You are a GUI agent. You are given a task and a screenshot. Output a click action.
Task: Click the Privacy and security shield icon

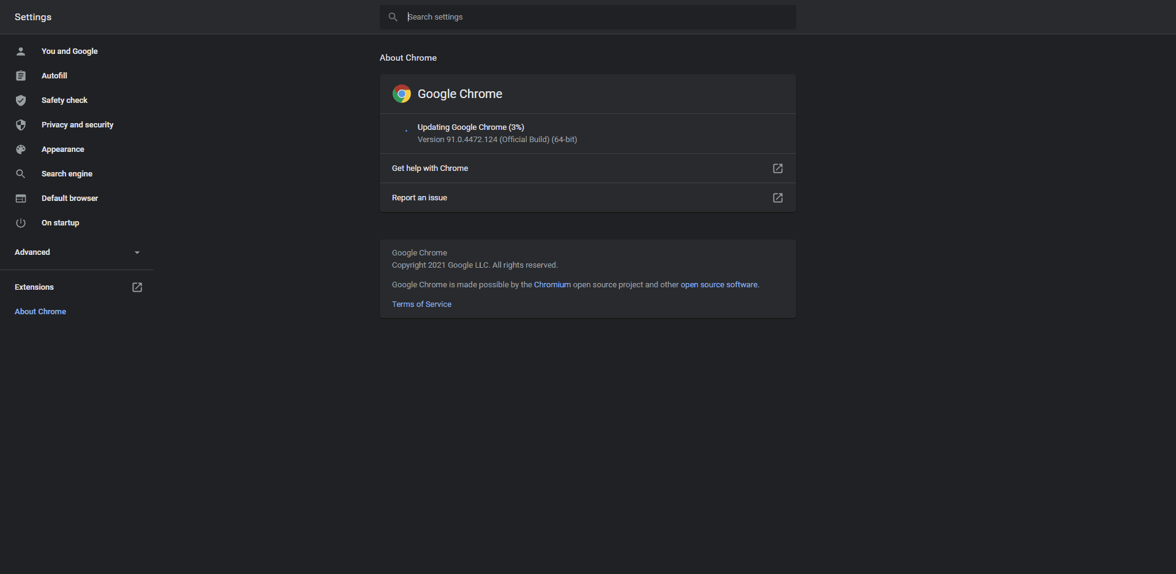(21, 125)
